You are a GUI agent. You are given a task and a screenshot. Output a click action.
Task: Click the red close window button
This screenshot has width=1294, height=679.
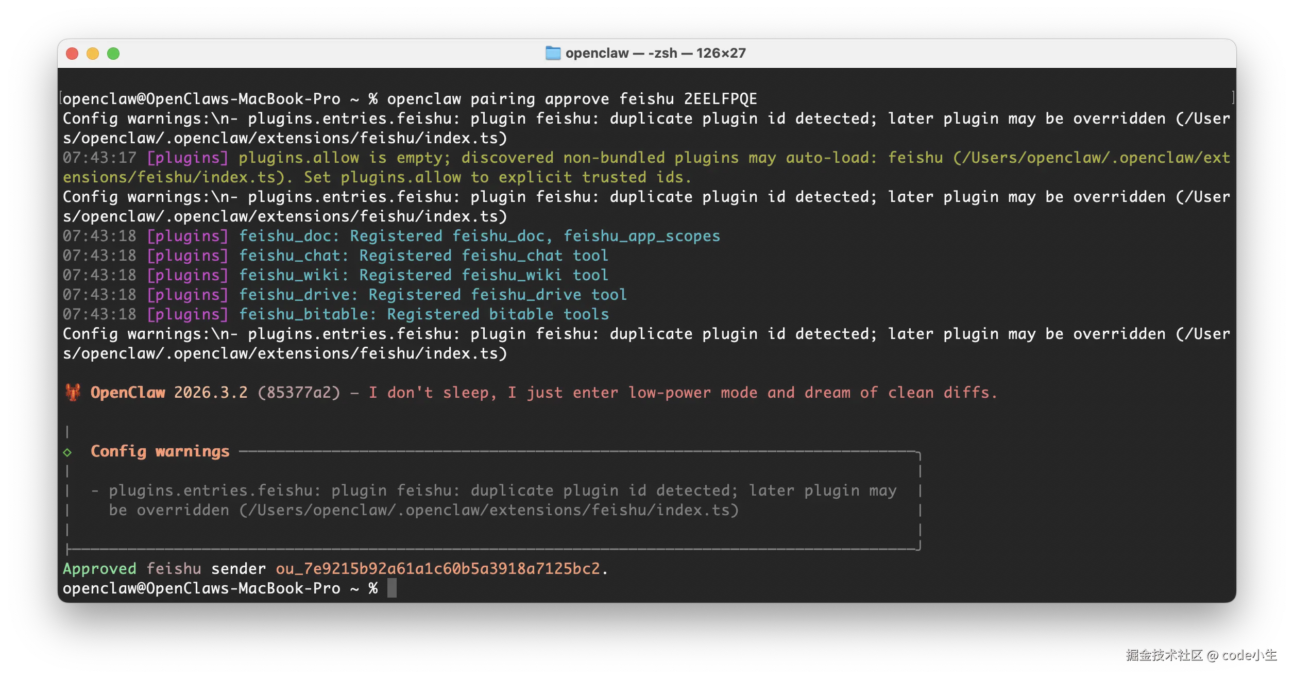72,54
